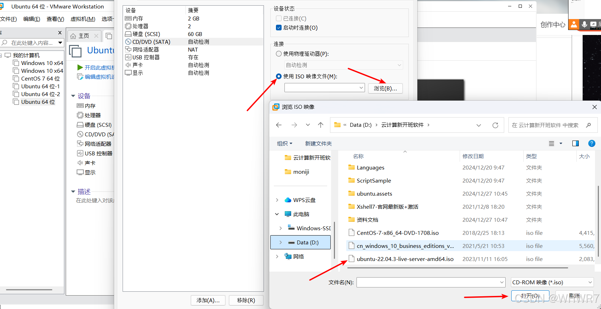Image resolution: width=601 pixels, height=309 pixels.
Task: Change view layout icon in file dialog
Action: [x=552, y=143]
